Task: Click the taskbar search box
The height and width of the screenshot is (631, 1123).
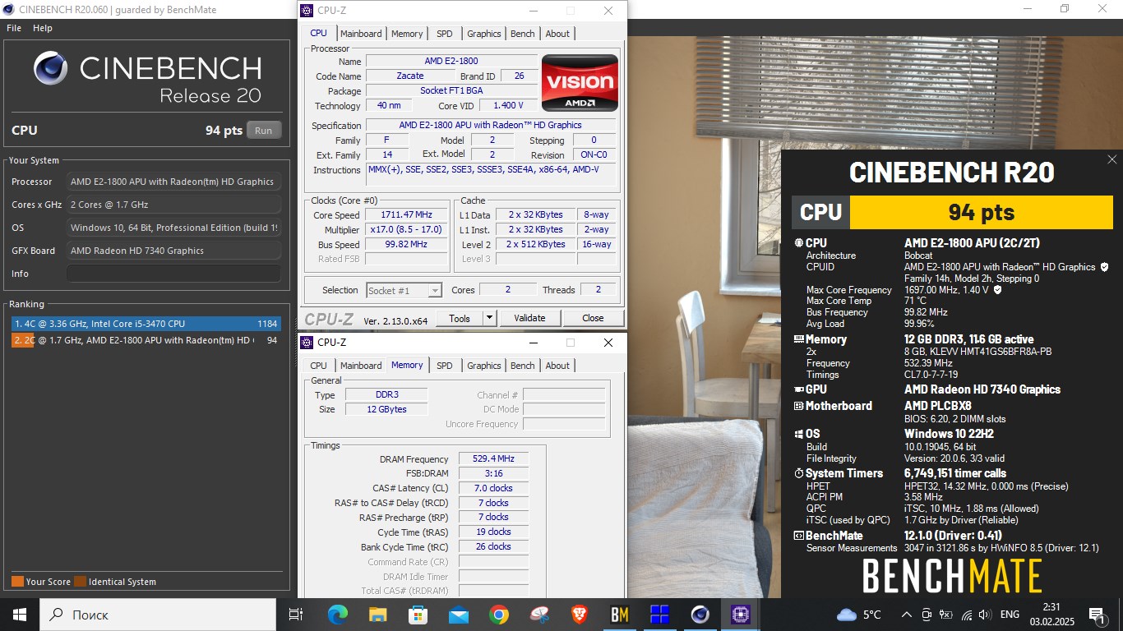Action: [x=157, y=615]
